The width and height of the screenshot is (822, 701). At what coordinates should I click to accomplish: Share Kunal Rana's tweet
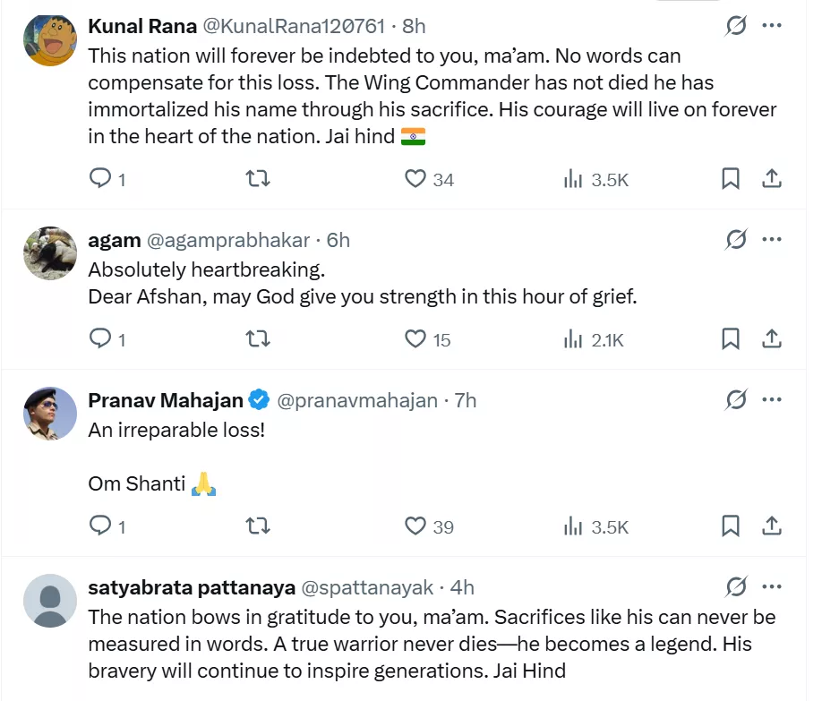click(772, 179)
